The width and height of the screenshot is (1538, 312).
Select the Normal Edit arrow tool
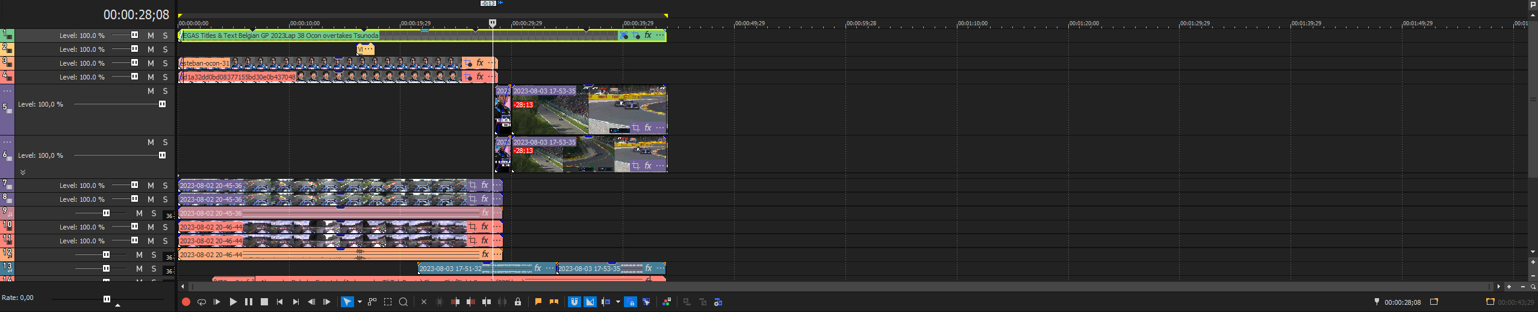point(347,302)
